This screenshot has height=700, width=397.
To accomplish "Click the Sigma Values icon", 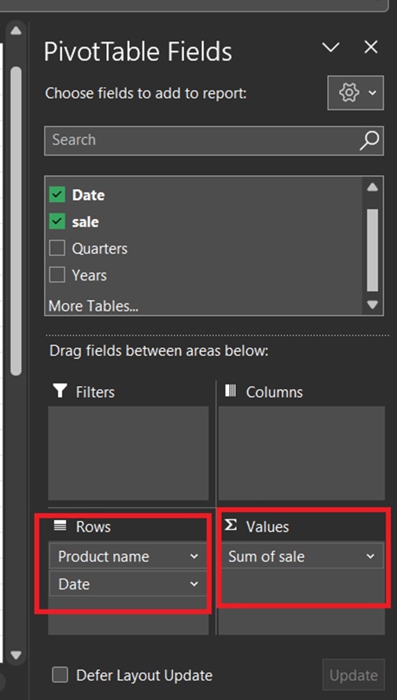I will tap(230, 526).
